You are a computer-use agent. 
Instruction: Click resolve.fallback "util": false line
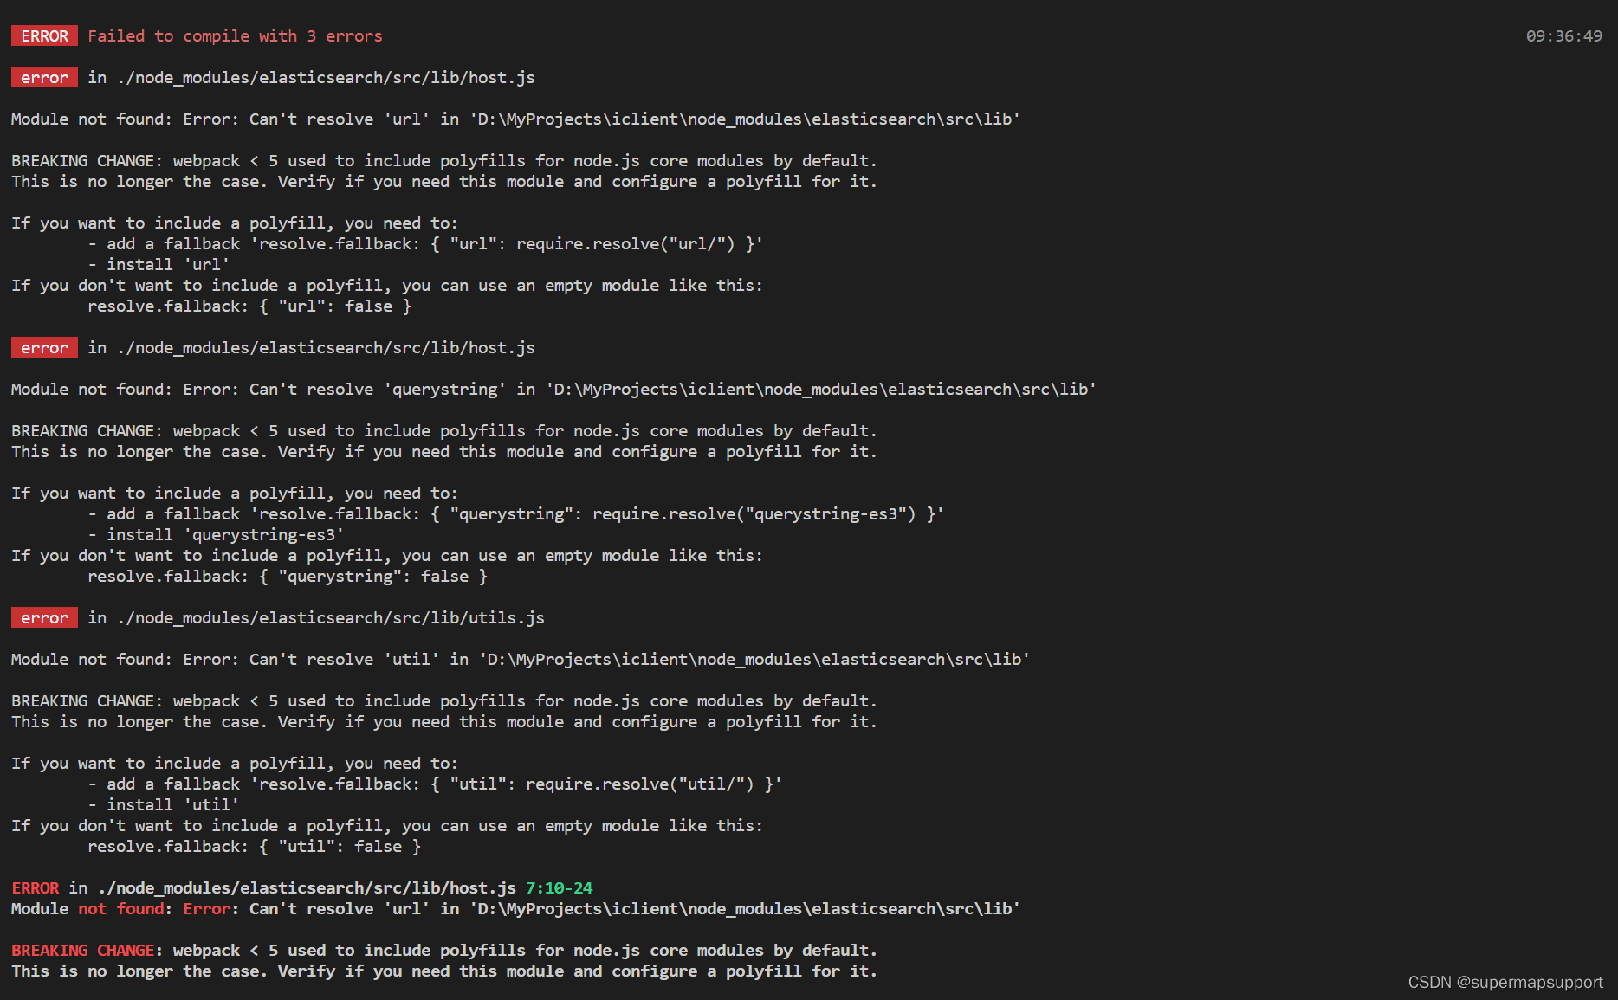click(x=254, y=846)
